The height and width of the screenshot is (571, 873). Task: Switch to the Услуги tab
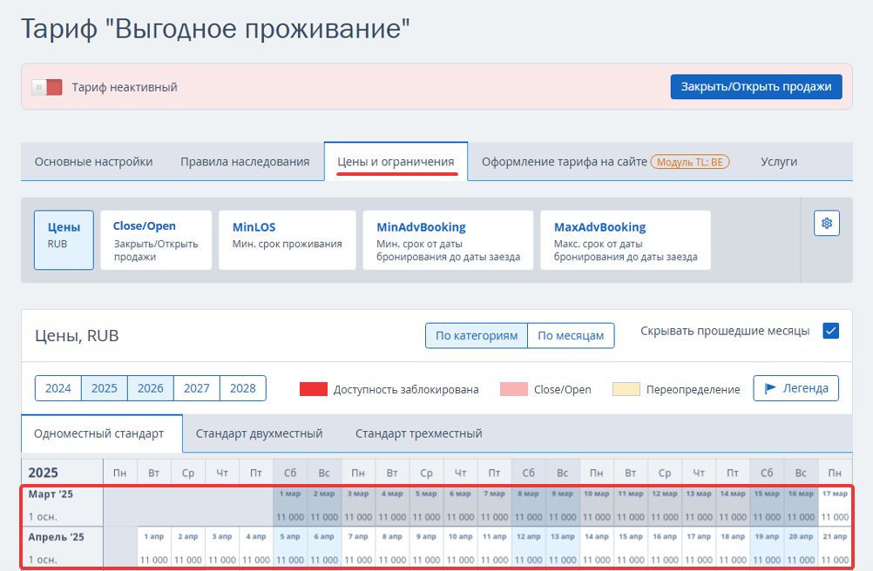tap(778, 162)
